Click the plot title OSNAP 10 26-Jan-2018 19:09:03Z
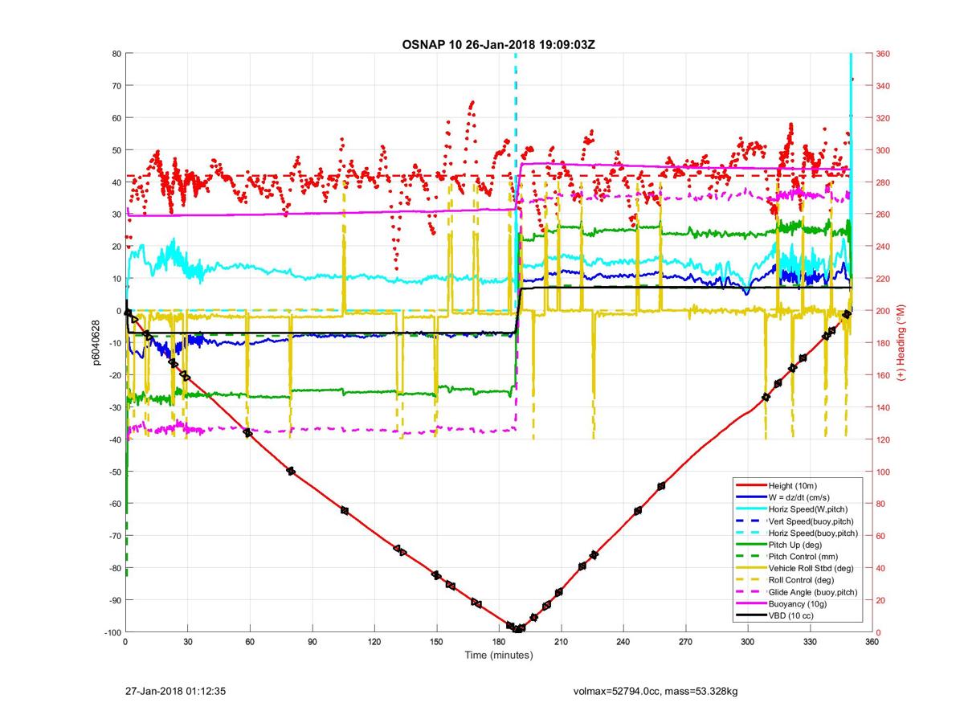The width and height of the screenshot is (964, 711). [x=498, y=44]
